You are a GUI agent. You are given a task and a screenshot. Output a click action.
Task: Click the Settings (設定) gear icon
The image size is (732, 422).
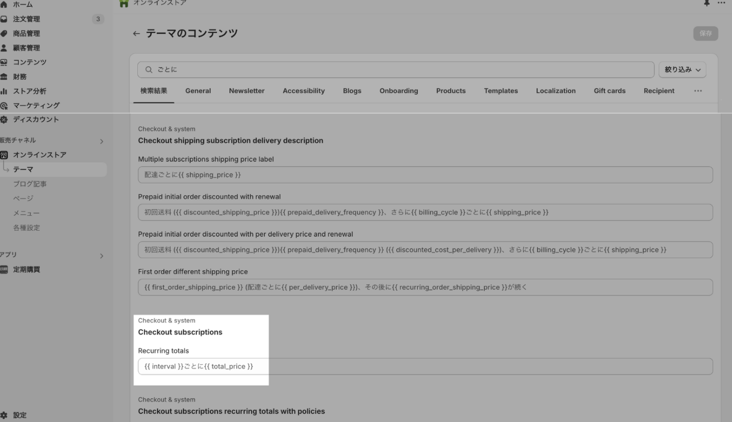click(4, 416)
